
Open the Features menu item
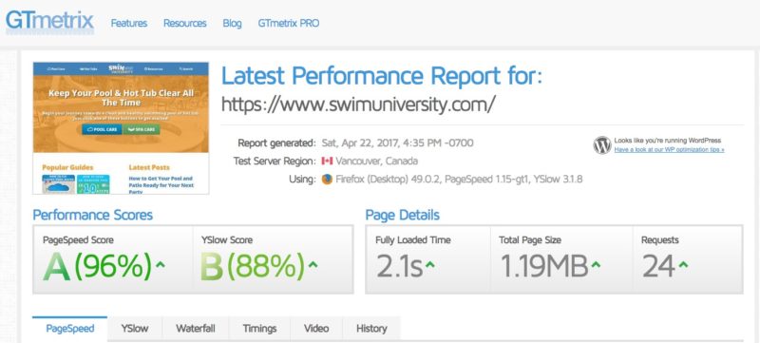[x=129, y=23]
